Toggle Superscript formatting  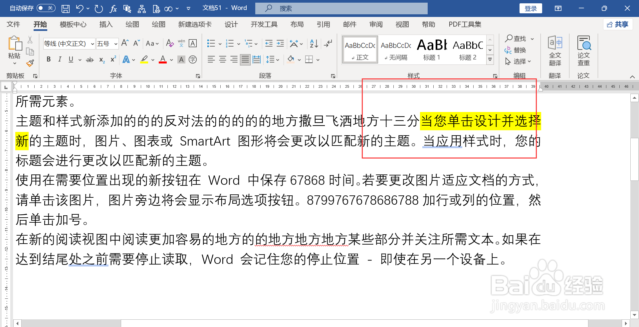click(x=113, y=59)
